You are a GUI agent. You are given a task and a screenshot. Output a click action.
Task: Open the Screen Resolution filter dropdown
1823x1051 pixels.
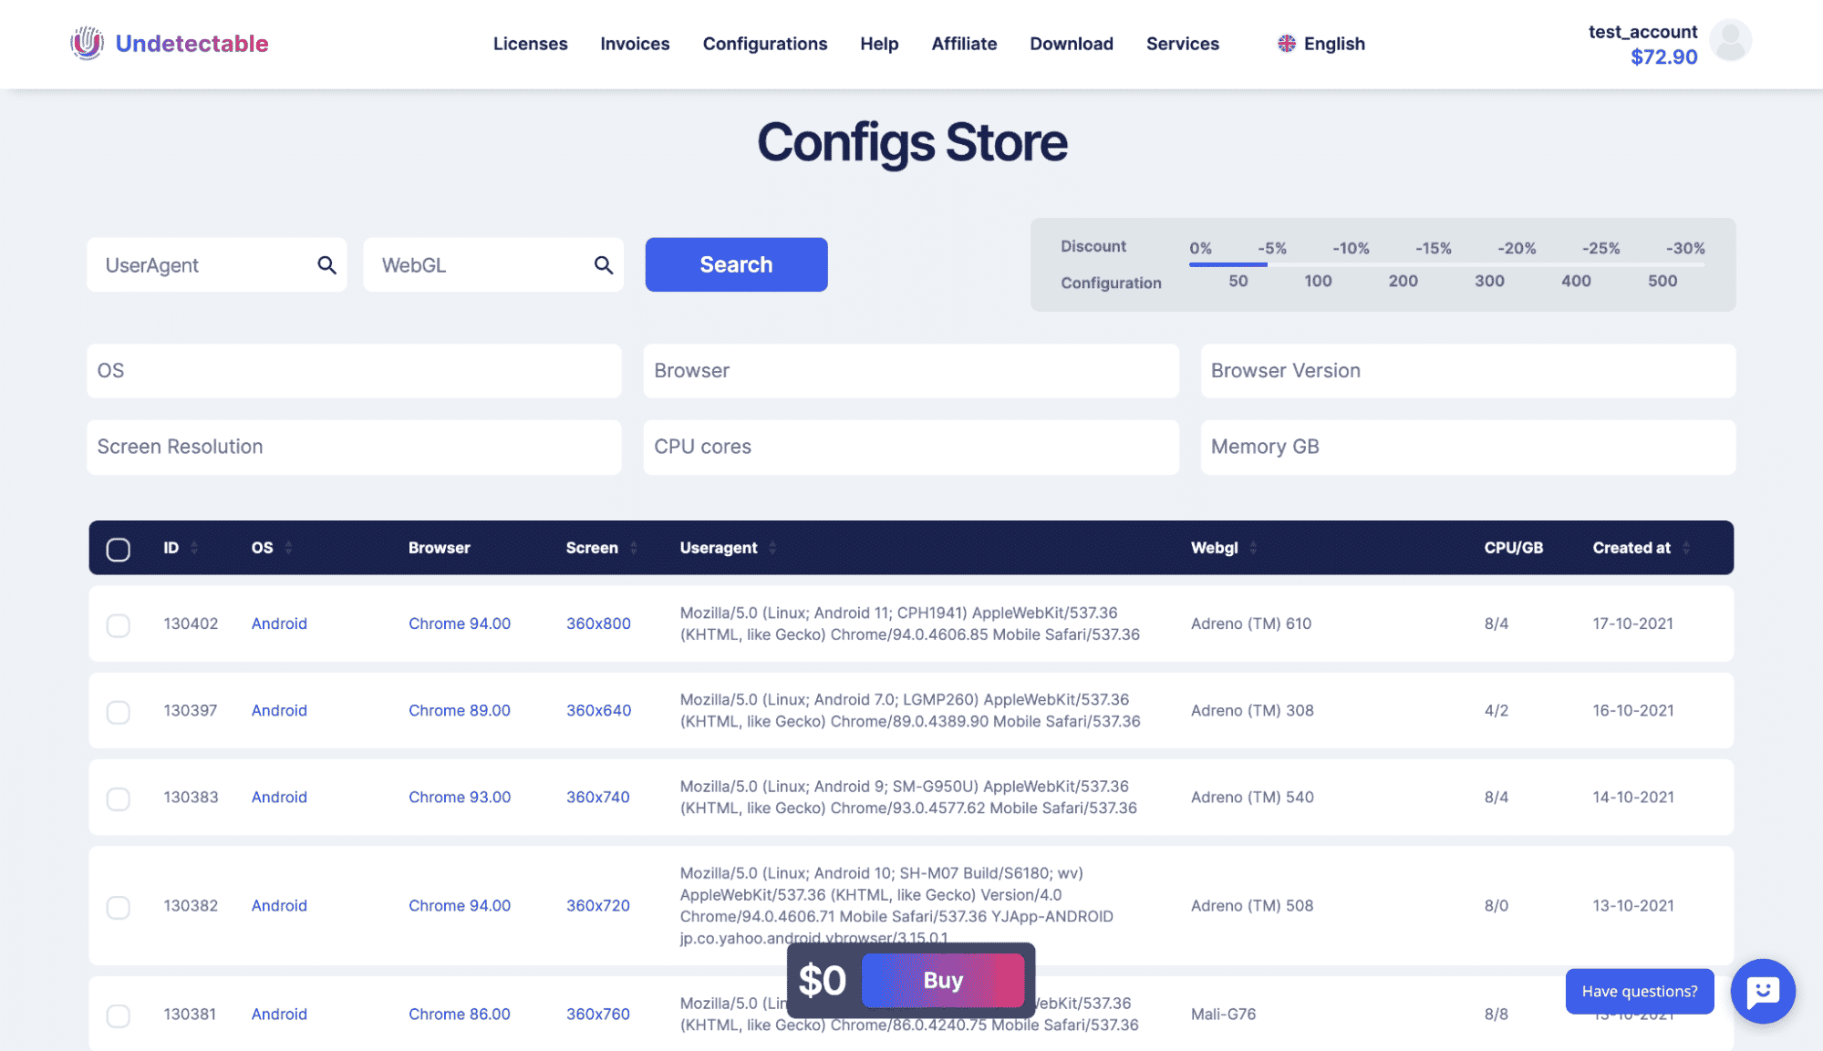pos(354,447)
